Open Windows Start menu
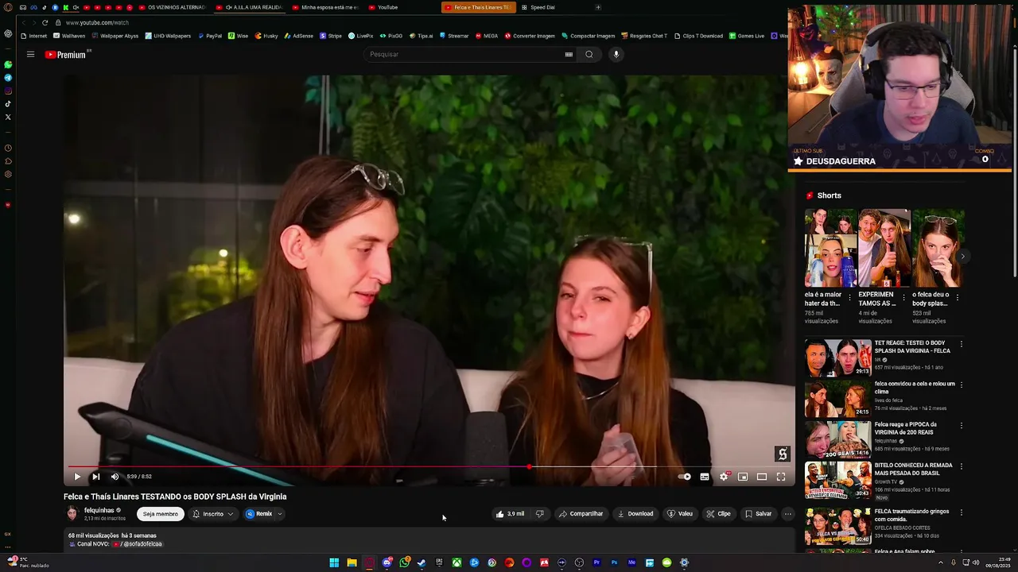This screenshot has height=572, width=1018. pos(334,563)
